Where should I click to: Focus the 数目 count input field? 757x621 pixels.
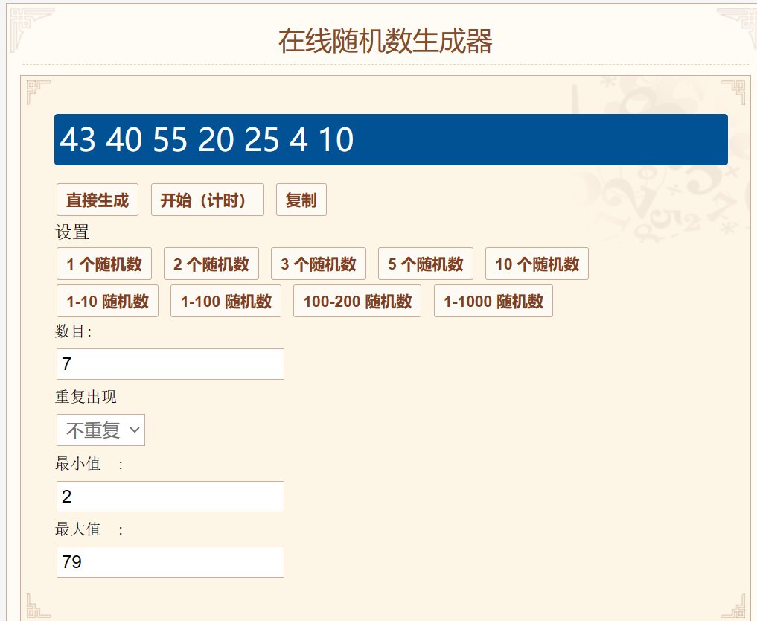[x=170, y=364]
